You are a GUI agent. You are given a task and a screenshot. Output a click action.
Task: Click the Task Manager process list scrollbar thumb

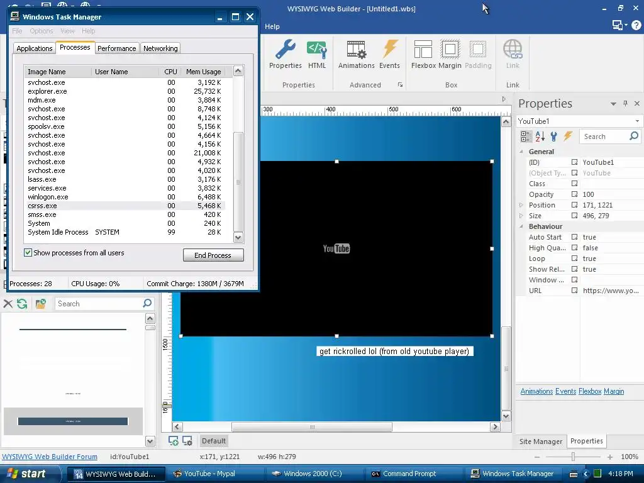coord(238,182)
